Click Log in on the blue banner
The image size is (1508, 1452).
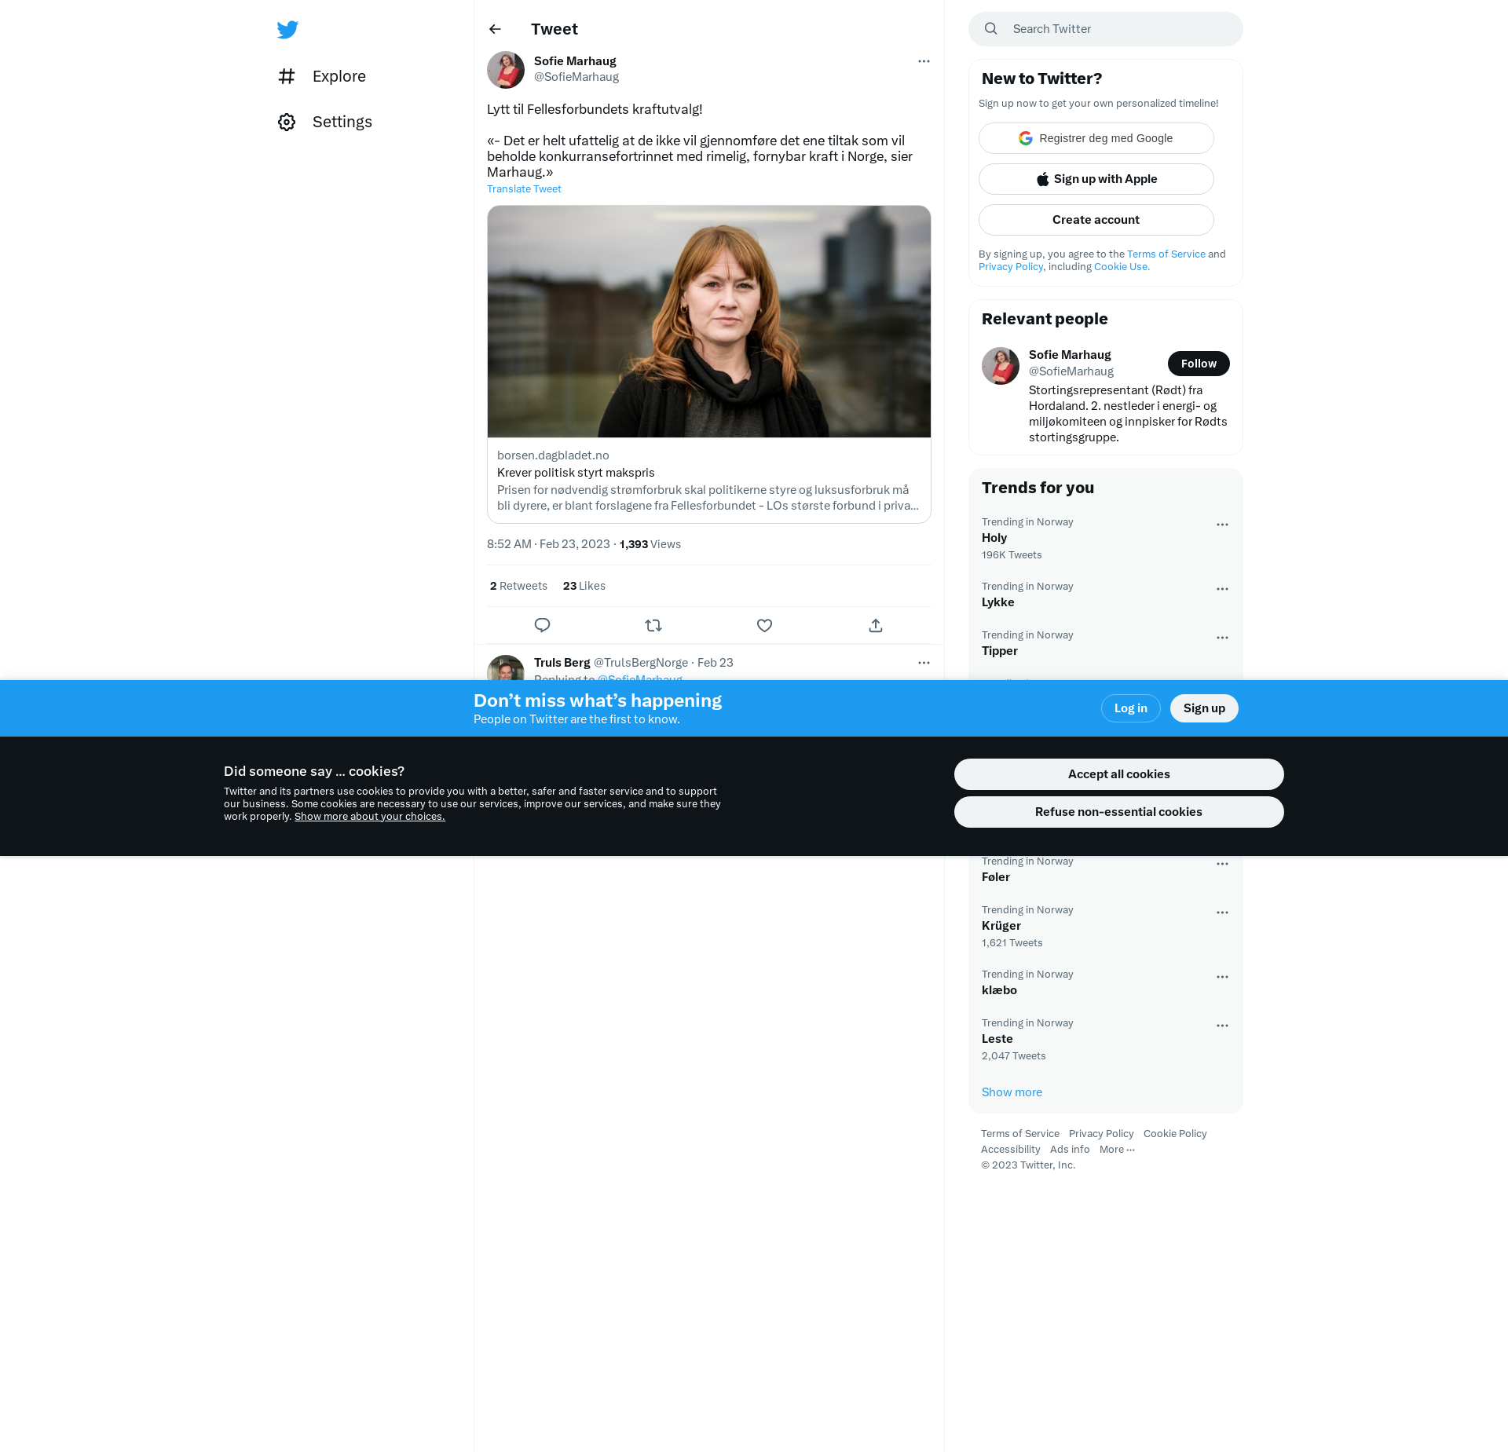(1131, 708)
